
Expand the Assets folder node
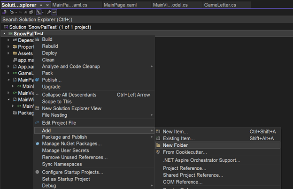[x=8, y=53]
